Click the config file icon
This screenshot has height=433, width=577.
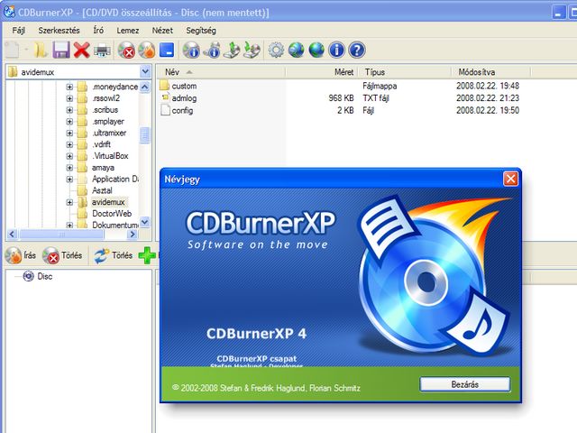tap(165, 110)
